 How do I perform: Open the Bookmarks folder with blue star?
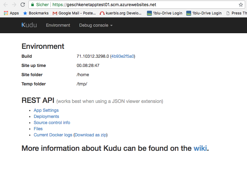click(x=36, y=13)
